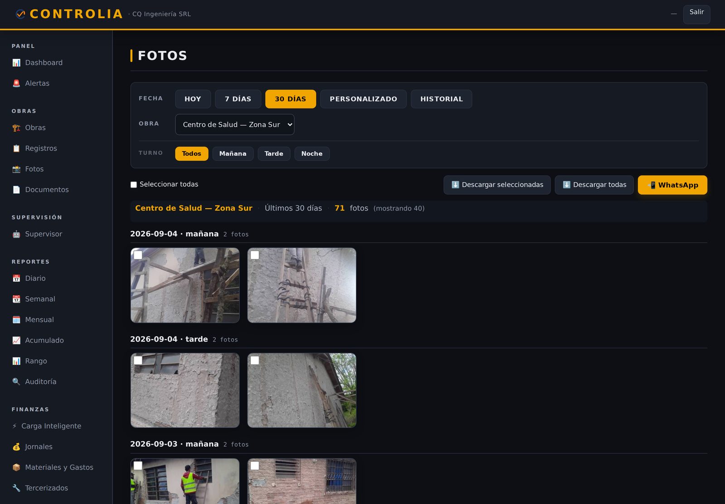Click the Rango bar chart icon
This screenshot has height=504, width=725.
(16, 361)
